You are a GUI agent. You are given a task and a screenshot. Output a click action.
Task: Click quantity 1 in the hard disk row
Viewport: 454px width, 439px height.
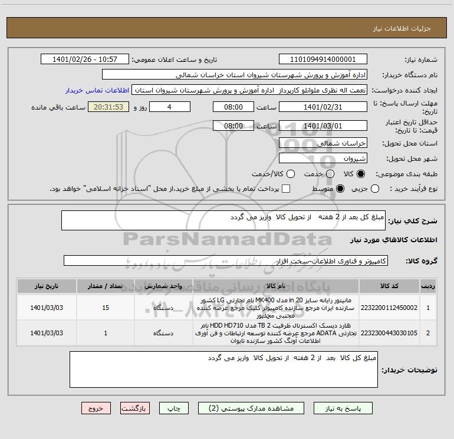tap(106, 333)
